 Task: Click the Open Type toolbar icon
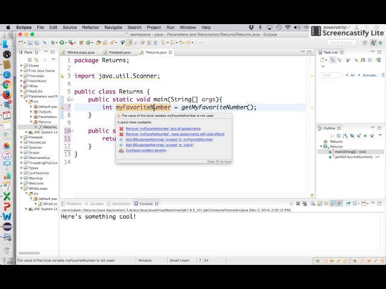tap(98, 43)
